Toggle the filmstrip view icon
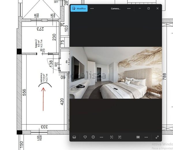 click(74, 137)
